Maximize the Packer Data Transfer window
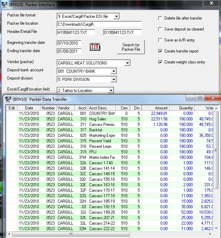Screen dimensions: 221x238 click(x=200, y=98)
